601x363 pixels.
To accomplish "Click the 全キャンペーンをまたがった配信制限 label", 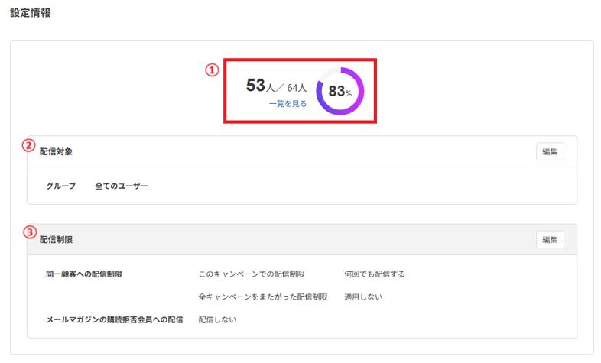I will pyautogui.click(x=263, y=297).
